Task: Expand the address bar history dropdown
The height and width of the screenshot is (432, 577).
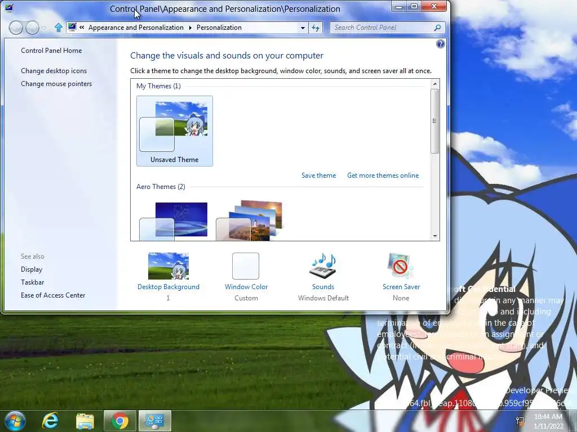Action: pos(303,28)
